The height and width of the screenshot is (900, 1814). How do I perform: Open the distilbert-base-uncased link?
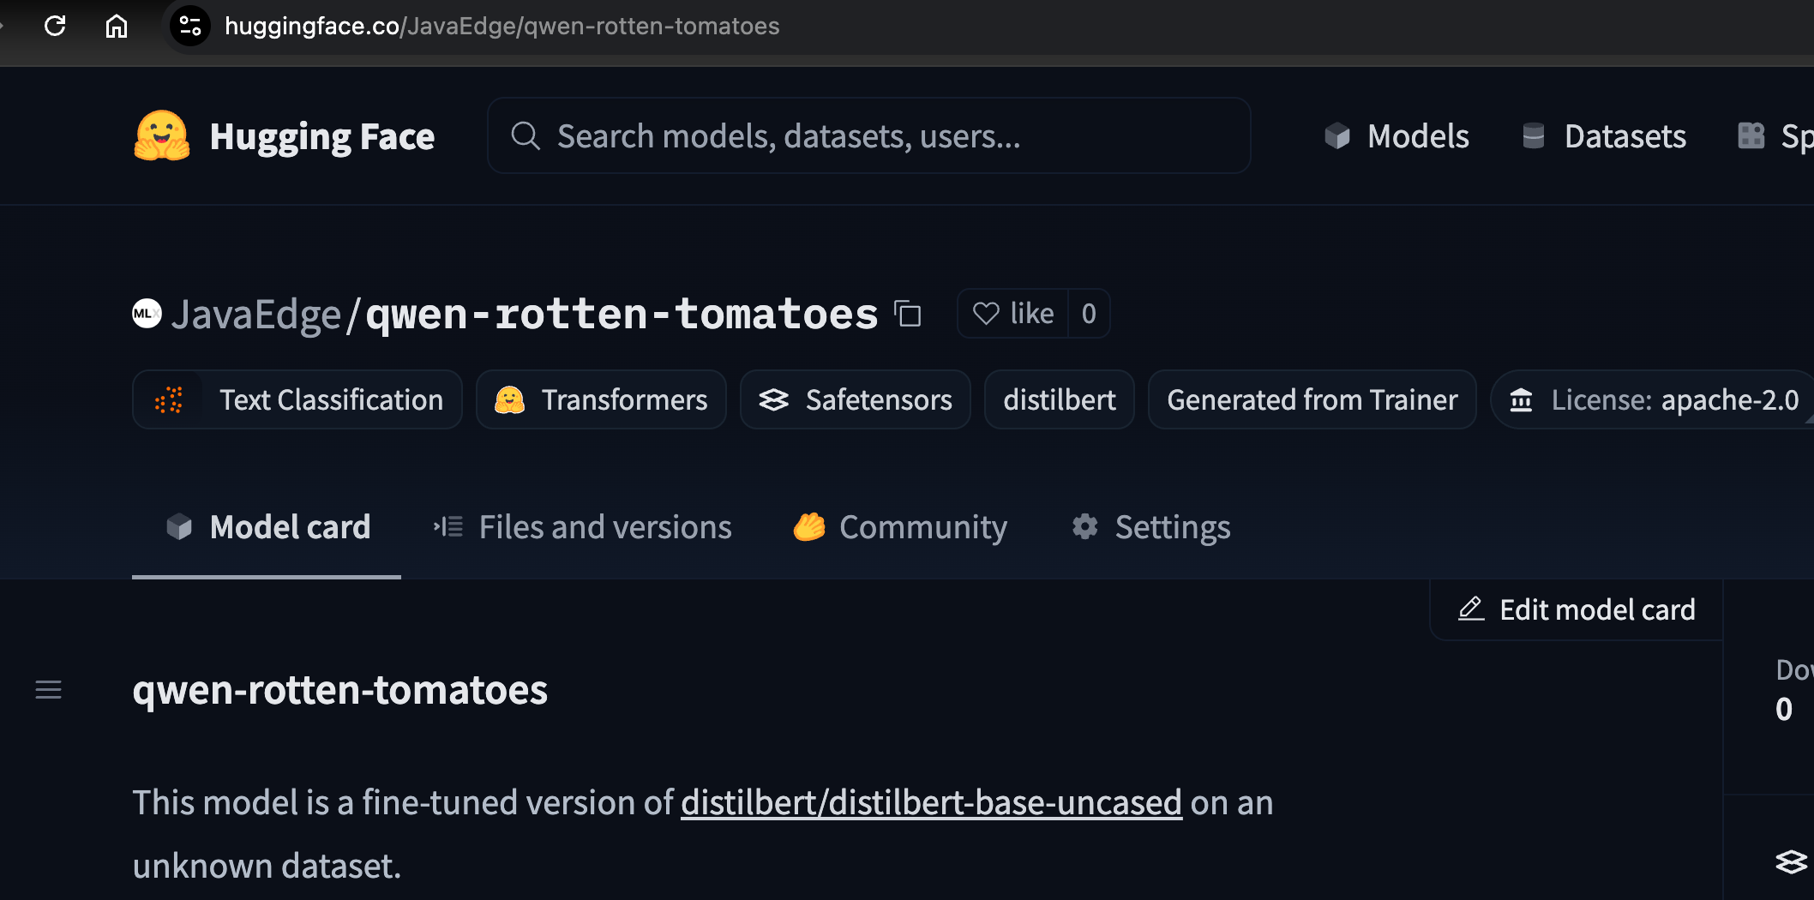931,803
